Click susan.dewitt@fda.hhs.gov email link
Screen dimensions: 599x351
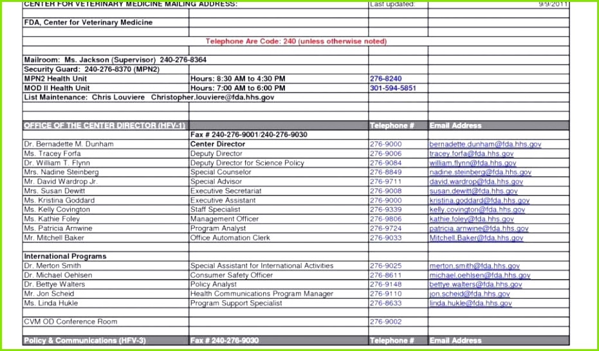(474, 191)
